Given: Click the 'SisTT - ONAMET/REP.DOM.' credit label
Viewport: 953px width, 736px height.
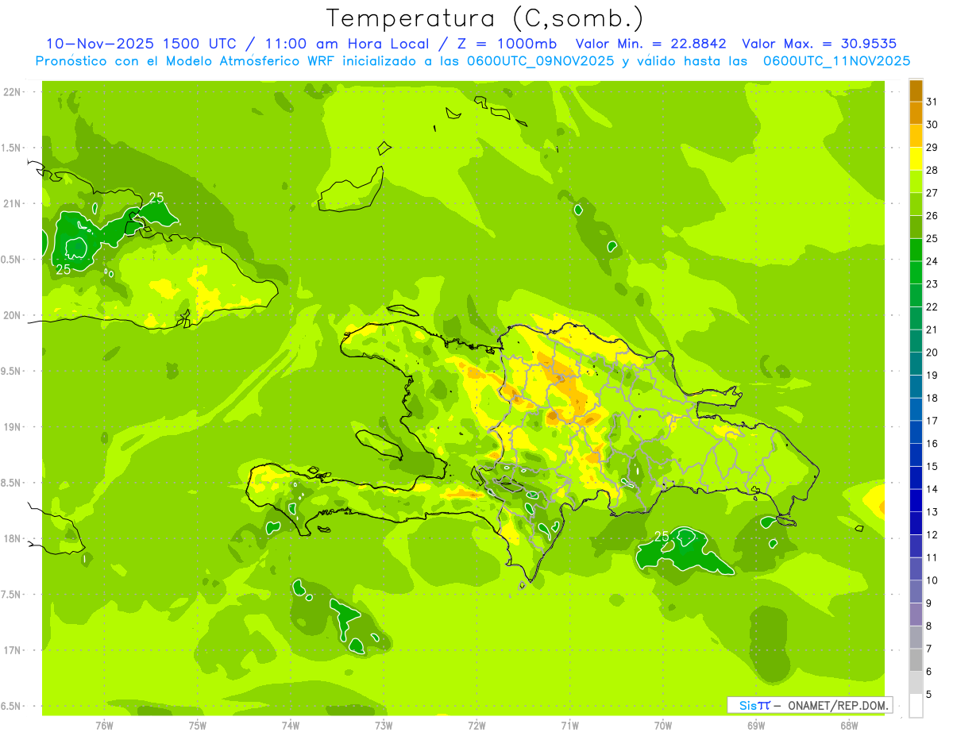Looking at the screenshot, I should click(810, 705).
